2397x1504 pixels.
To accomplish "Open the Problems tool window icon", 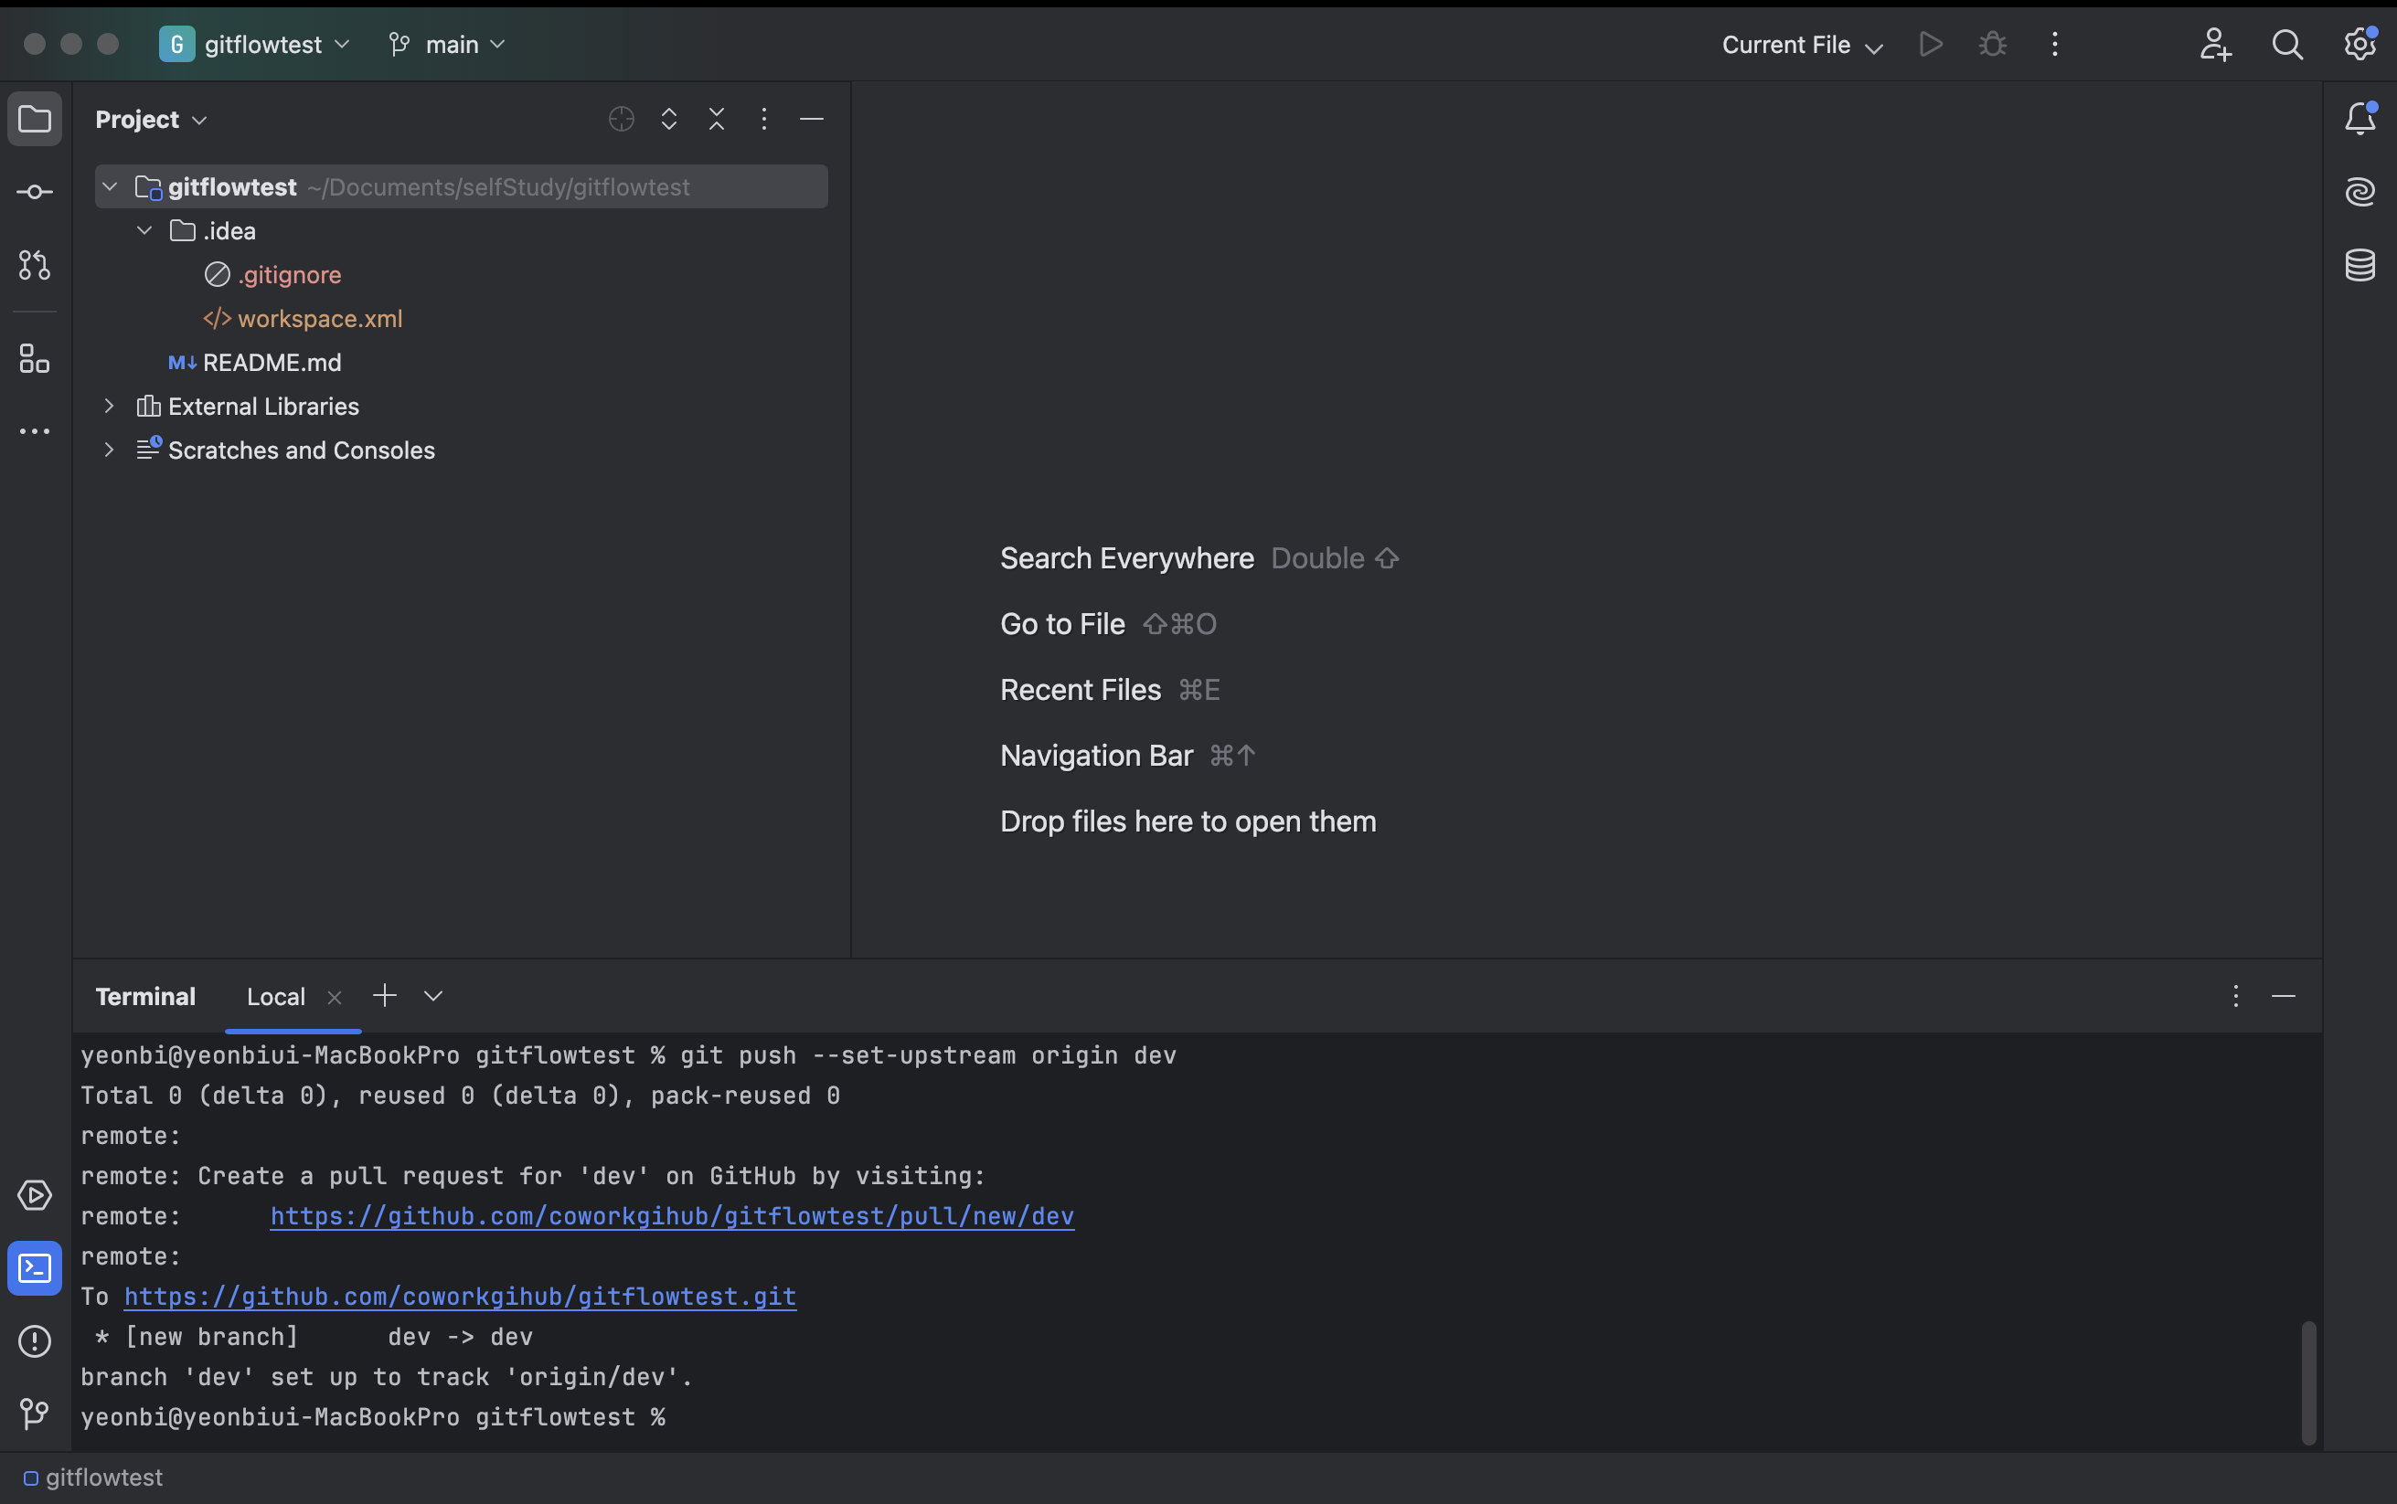I will click(x=35, y=1340).
